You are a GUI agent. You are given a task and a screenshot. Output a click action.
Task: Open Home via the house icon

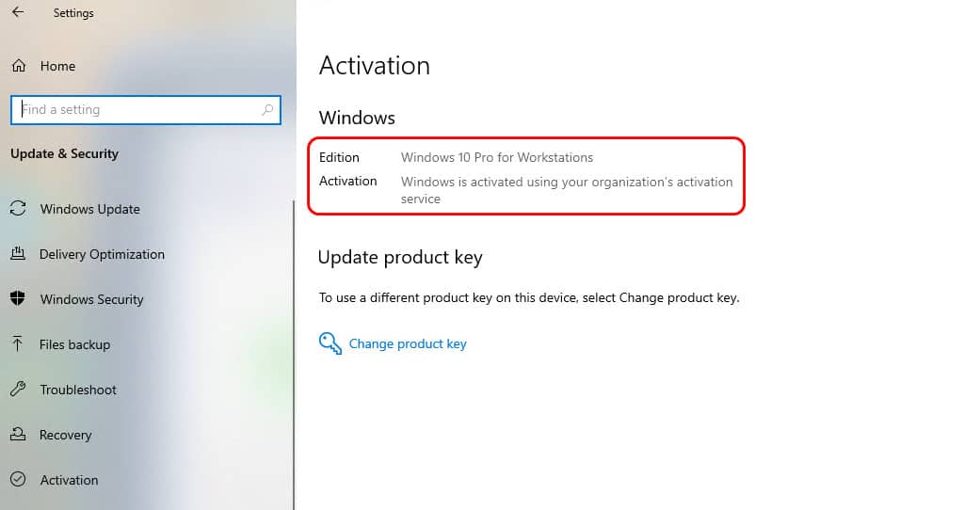point(19,66)
